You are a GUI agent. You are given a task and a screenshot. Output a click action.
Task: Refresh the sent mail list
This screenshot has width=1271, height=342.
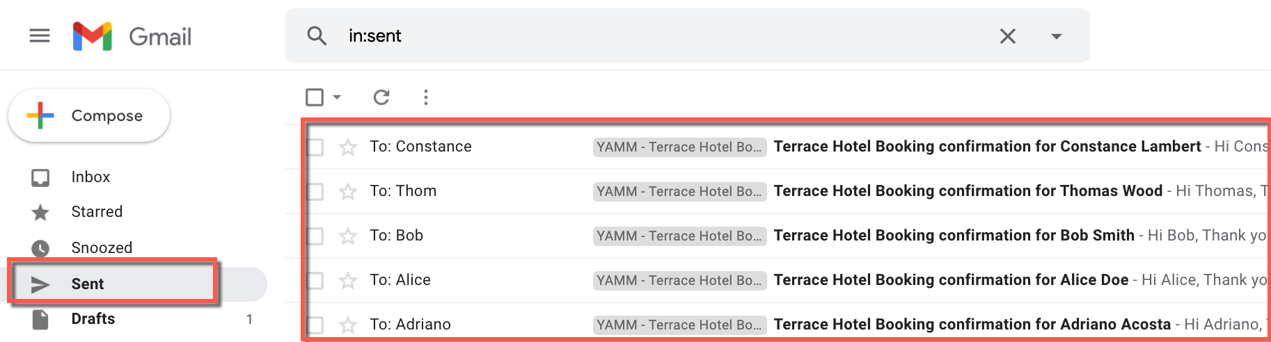click(381, 97)
